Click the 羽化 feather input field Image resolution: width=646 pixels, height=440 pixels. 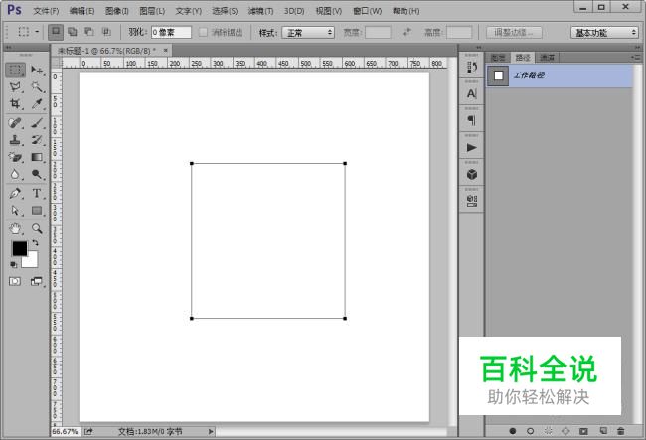click(x=171, y=32)
